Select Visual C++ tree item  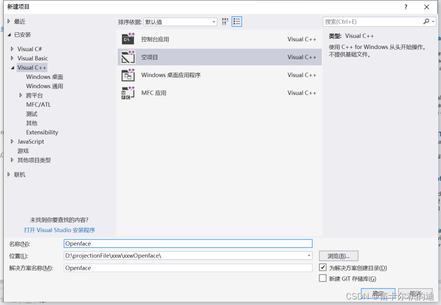32,67
